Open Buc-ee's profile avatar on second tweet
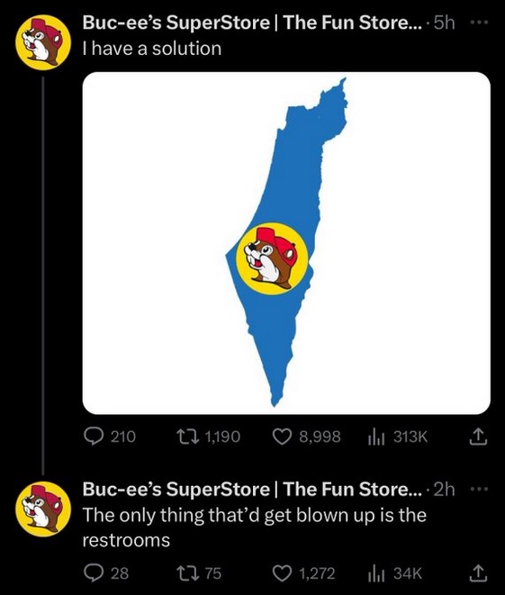The width and height of the screenshot is (505, 595). [43, 509]
